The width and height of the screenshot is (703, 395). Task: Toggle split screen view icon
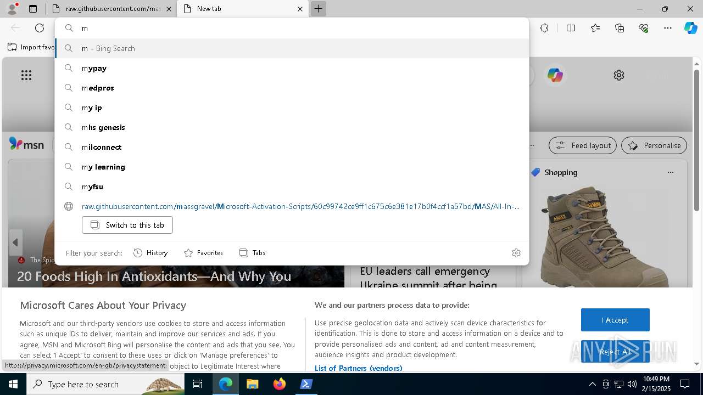(571, 28)
